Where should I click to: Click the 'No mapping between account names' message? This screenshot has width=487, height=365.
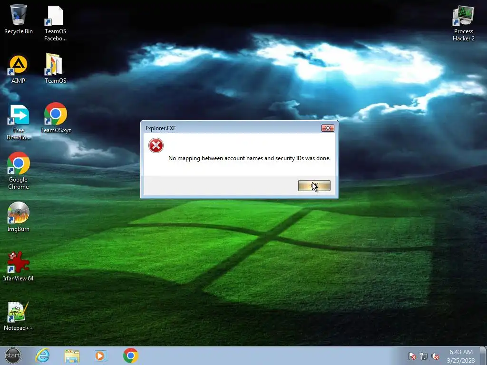tap(249, 158)
